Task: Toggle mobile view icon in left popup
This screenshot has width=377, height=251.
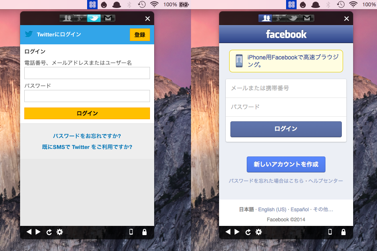Action: click(x=131, y=232)
